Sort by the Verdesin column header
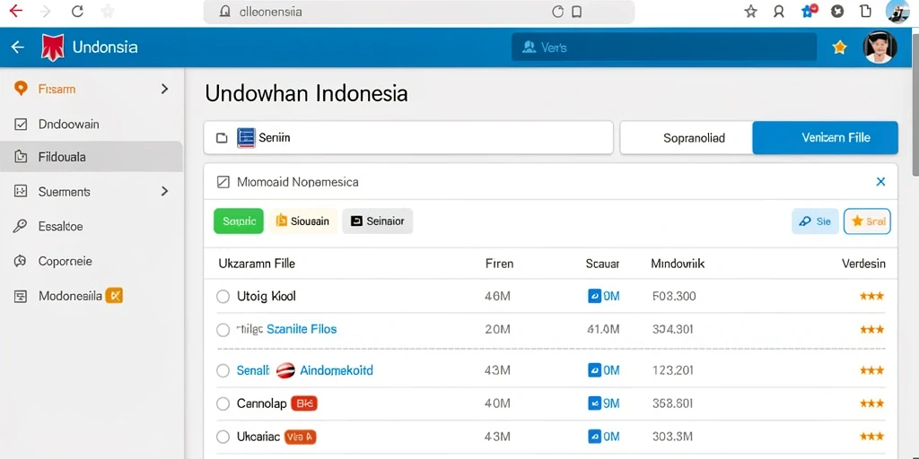Viewport: 919px width, 459px height. point(863,264)
